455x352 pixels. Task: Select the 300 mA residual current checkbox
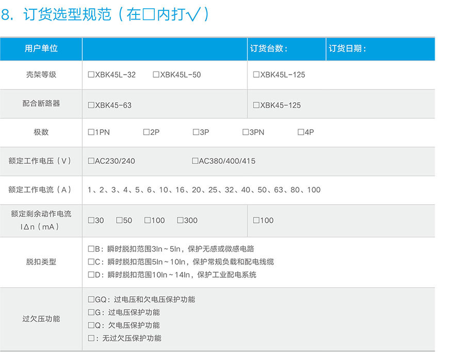click(x=181, y=220)
